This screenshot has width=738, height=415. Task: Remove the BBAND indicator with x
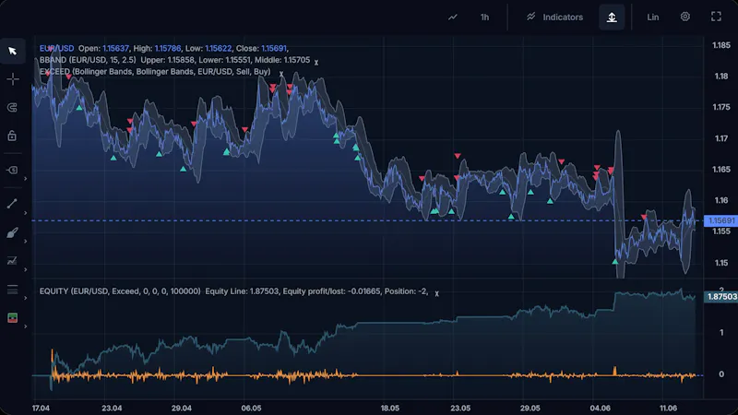point(316,62)
